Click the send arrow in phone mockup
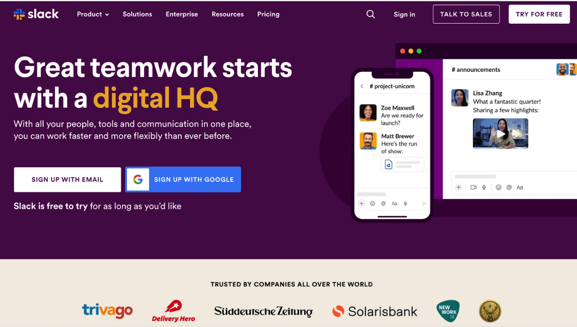This screenshot has width=577, height=327. point(424,204)
